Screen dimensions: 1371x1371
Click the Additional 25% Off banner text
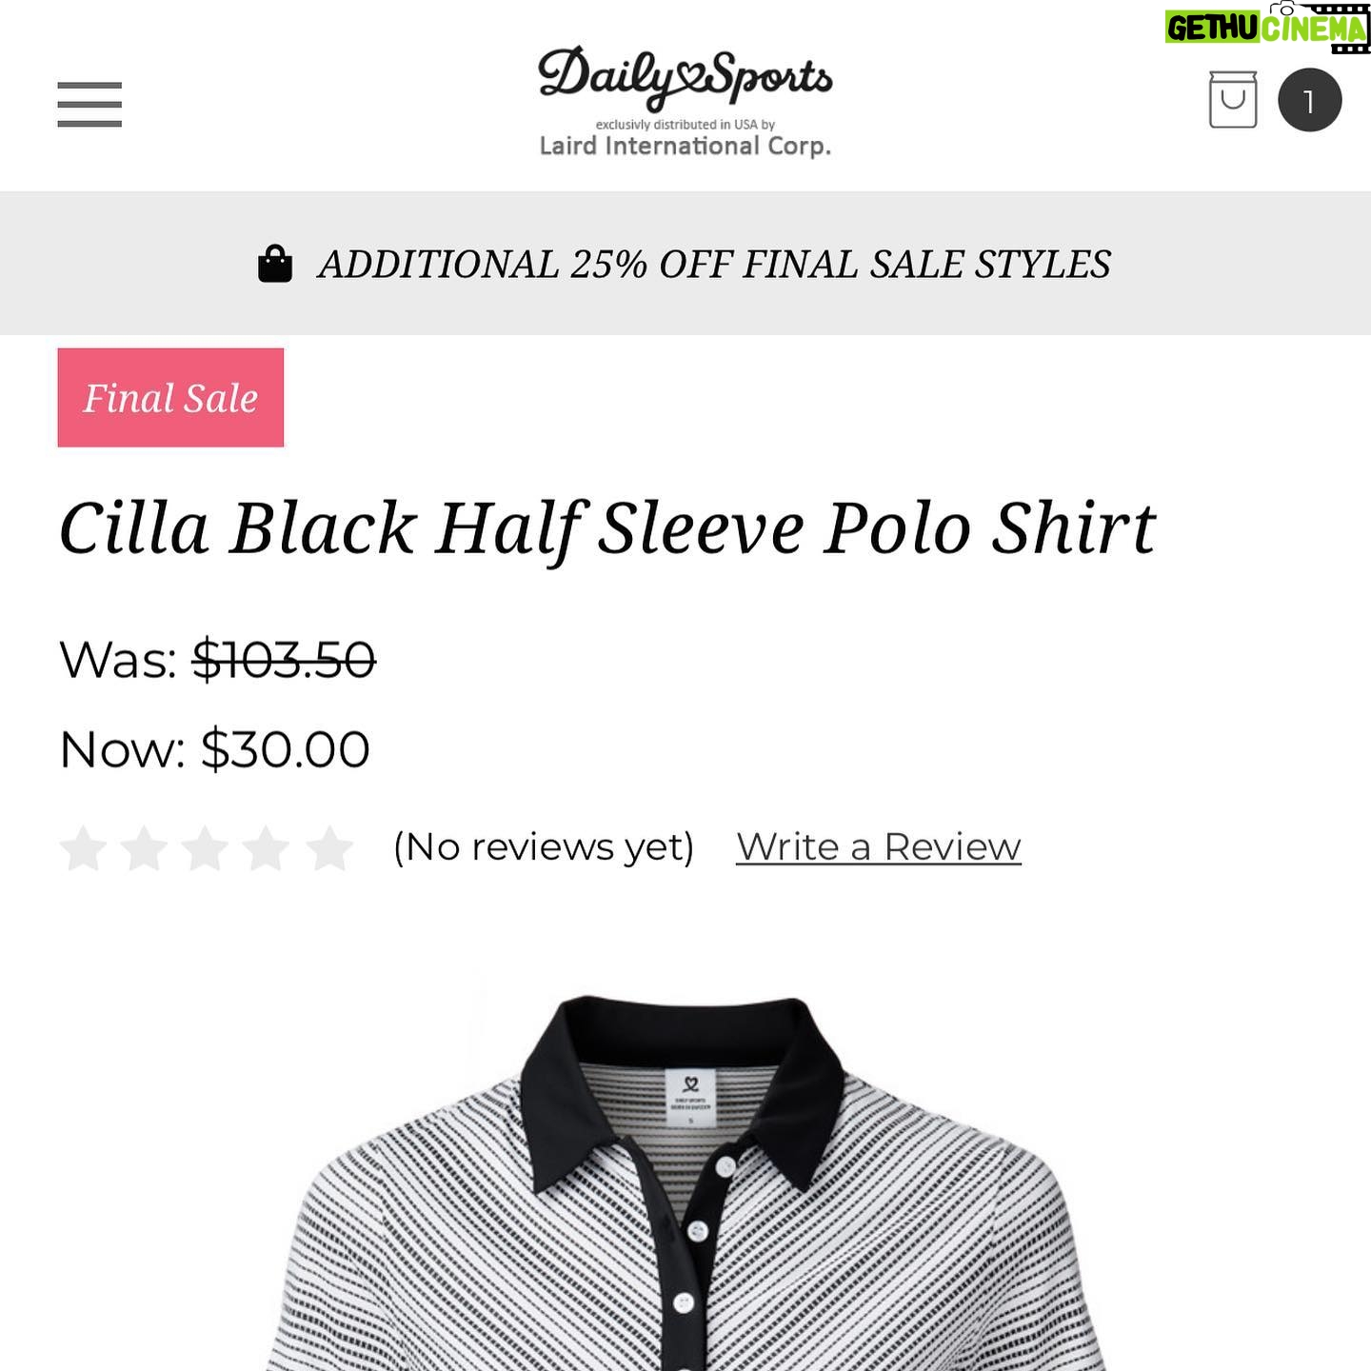click(714, 264)
